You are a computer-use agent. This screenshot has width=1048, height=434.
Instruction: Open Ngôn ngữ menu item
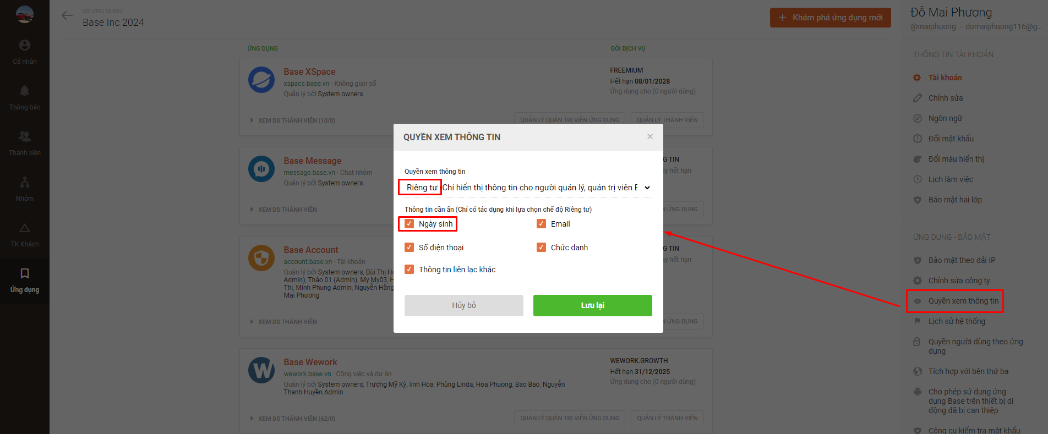point(946,118)
